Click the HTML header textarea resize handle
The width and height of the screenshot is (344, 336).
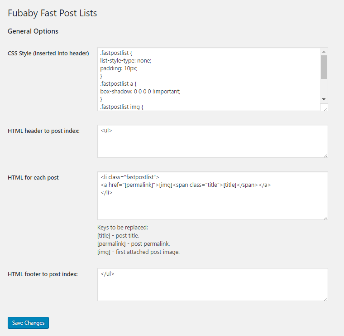325,155
